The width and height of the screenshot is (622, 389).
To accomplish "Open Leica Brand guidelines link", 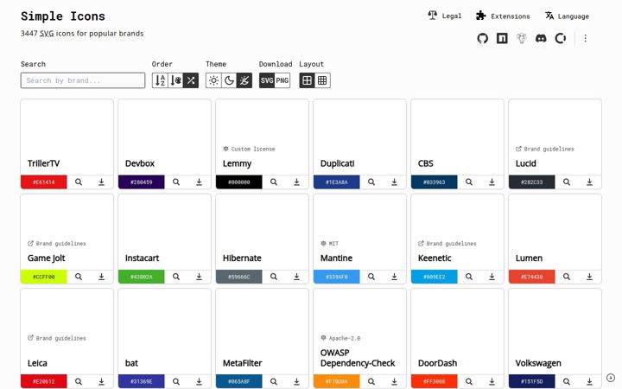I will point(57,338).
